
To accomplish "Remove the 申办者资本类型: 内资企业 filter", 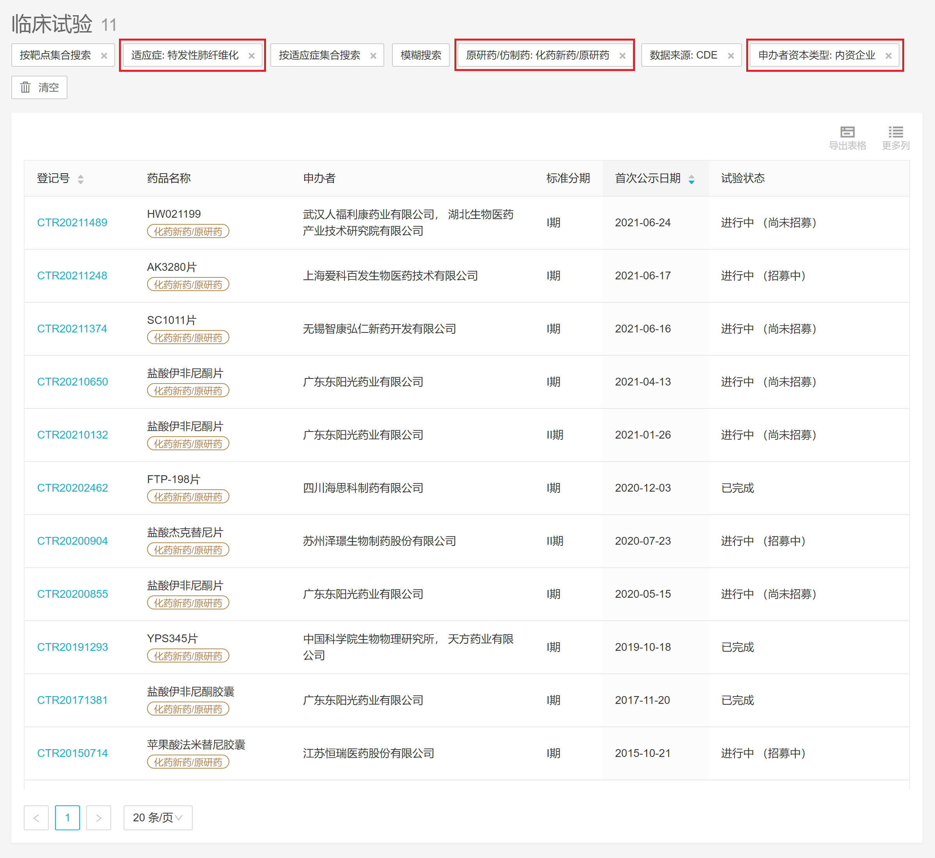I will [888, 56].
